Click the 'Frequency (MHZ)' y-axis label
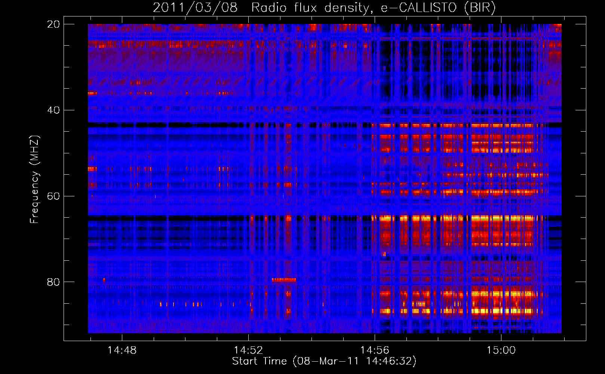This screenshot has width=605, height=374. click(x=34, y=180)
